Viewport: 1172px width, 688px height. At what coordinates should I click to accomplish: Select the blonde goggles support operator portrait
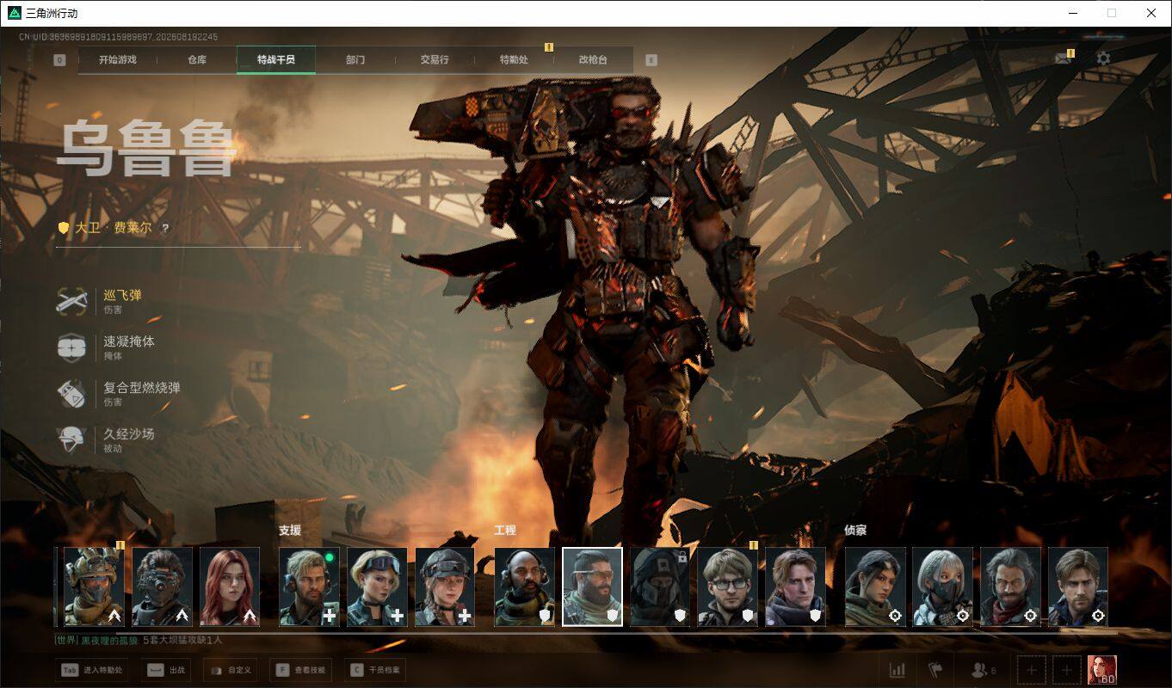click(x=377, y=587)
